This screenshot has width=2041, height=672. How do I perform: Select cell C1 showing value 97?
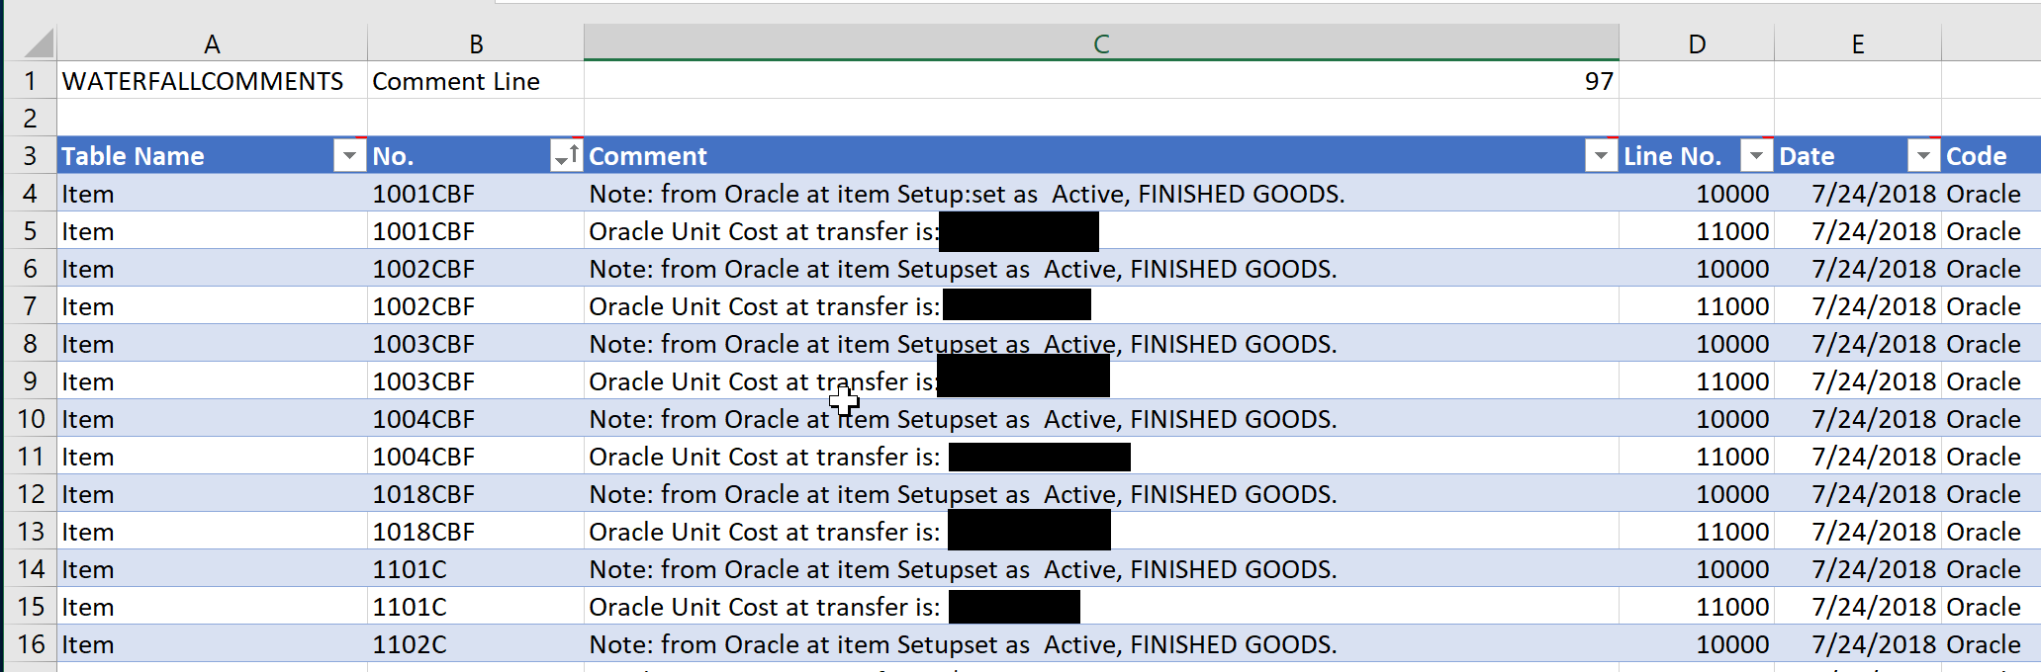1101,81
